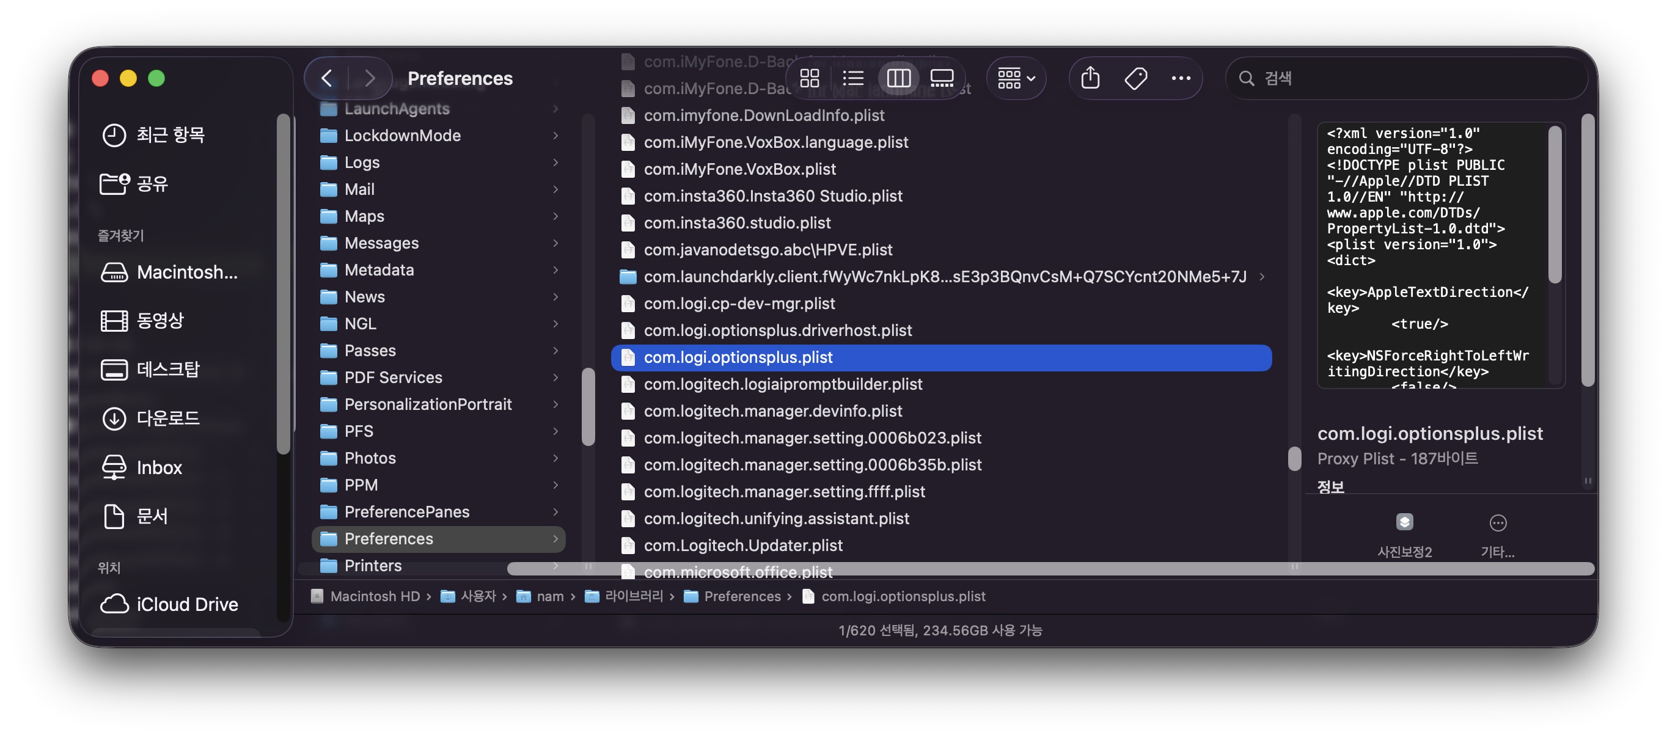Select Inbox in the sidebar
The height and width of the screenshot is (738, 1667).
coord(159,467)
